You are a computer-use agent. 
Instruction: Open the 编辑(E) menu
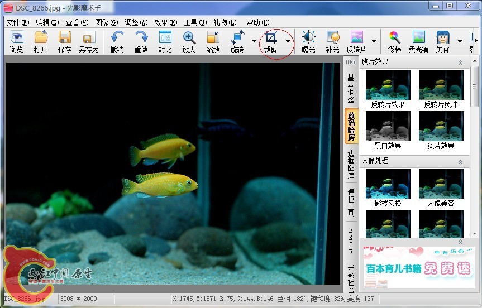[47, 22]
